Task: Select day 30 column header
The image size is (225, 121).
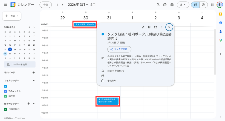Action: (86, 18)
